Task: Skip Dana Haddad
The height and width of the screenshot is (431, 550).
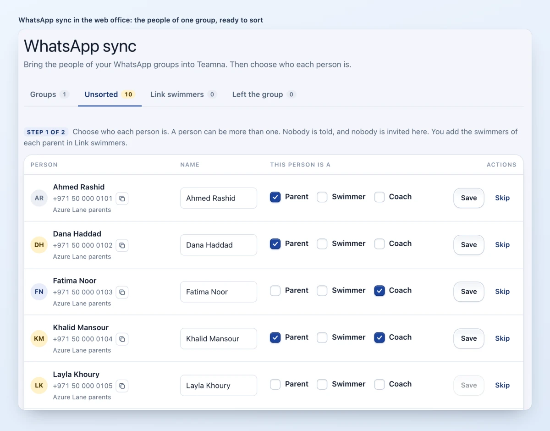Action: click(x=502, y=245)
